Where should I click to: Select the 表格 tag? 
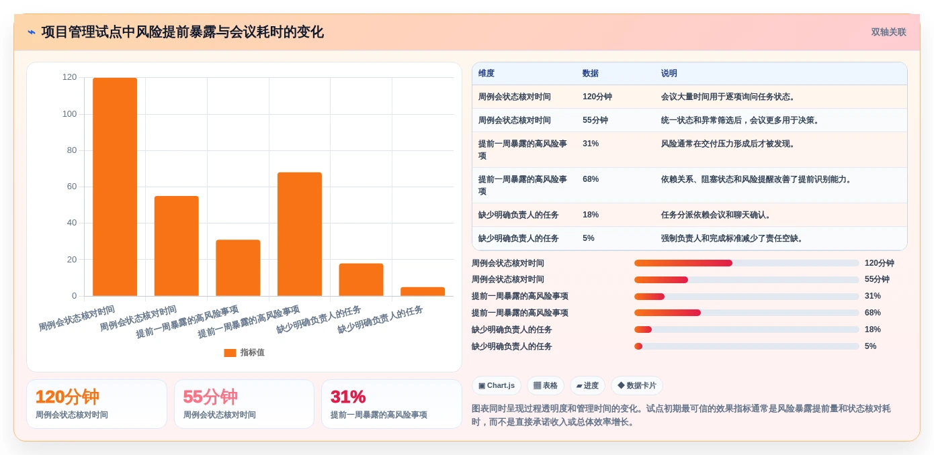click(546, 386)
